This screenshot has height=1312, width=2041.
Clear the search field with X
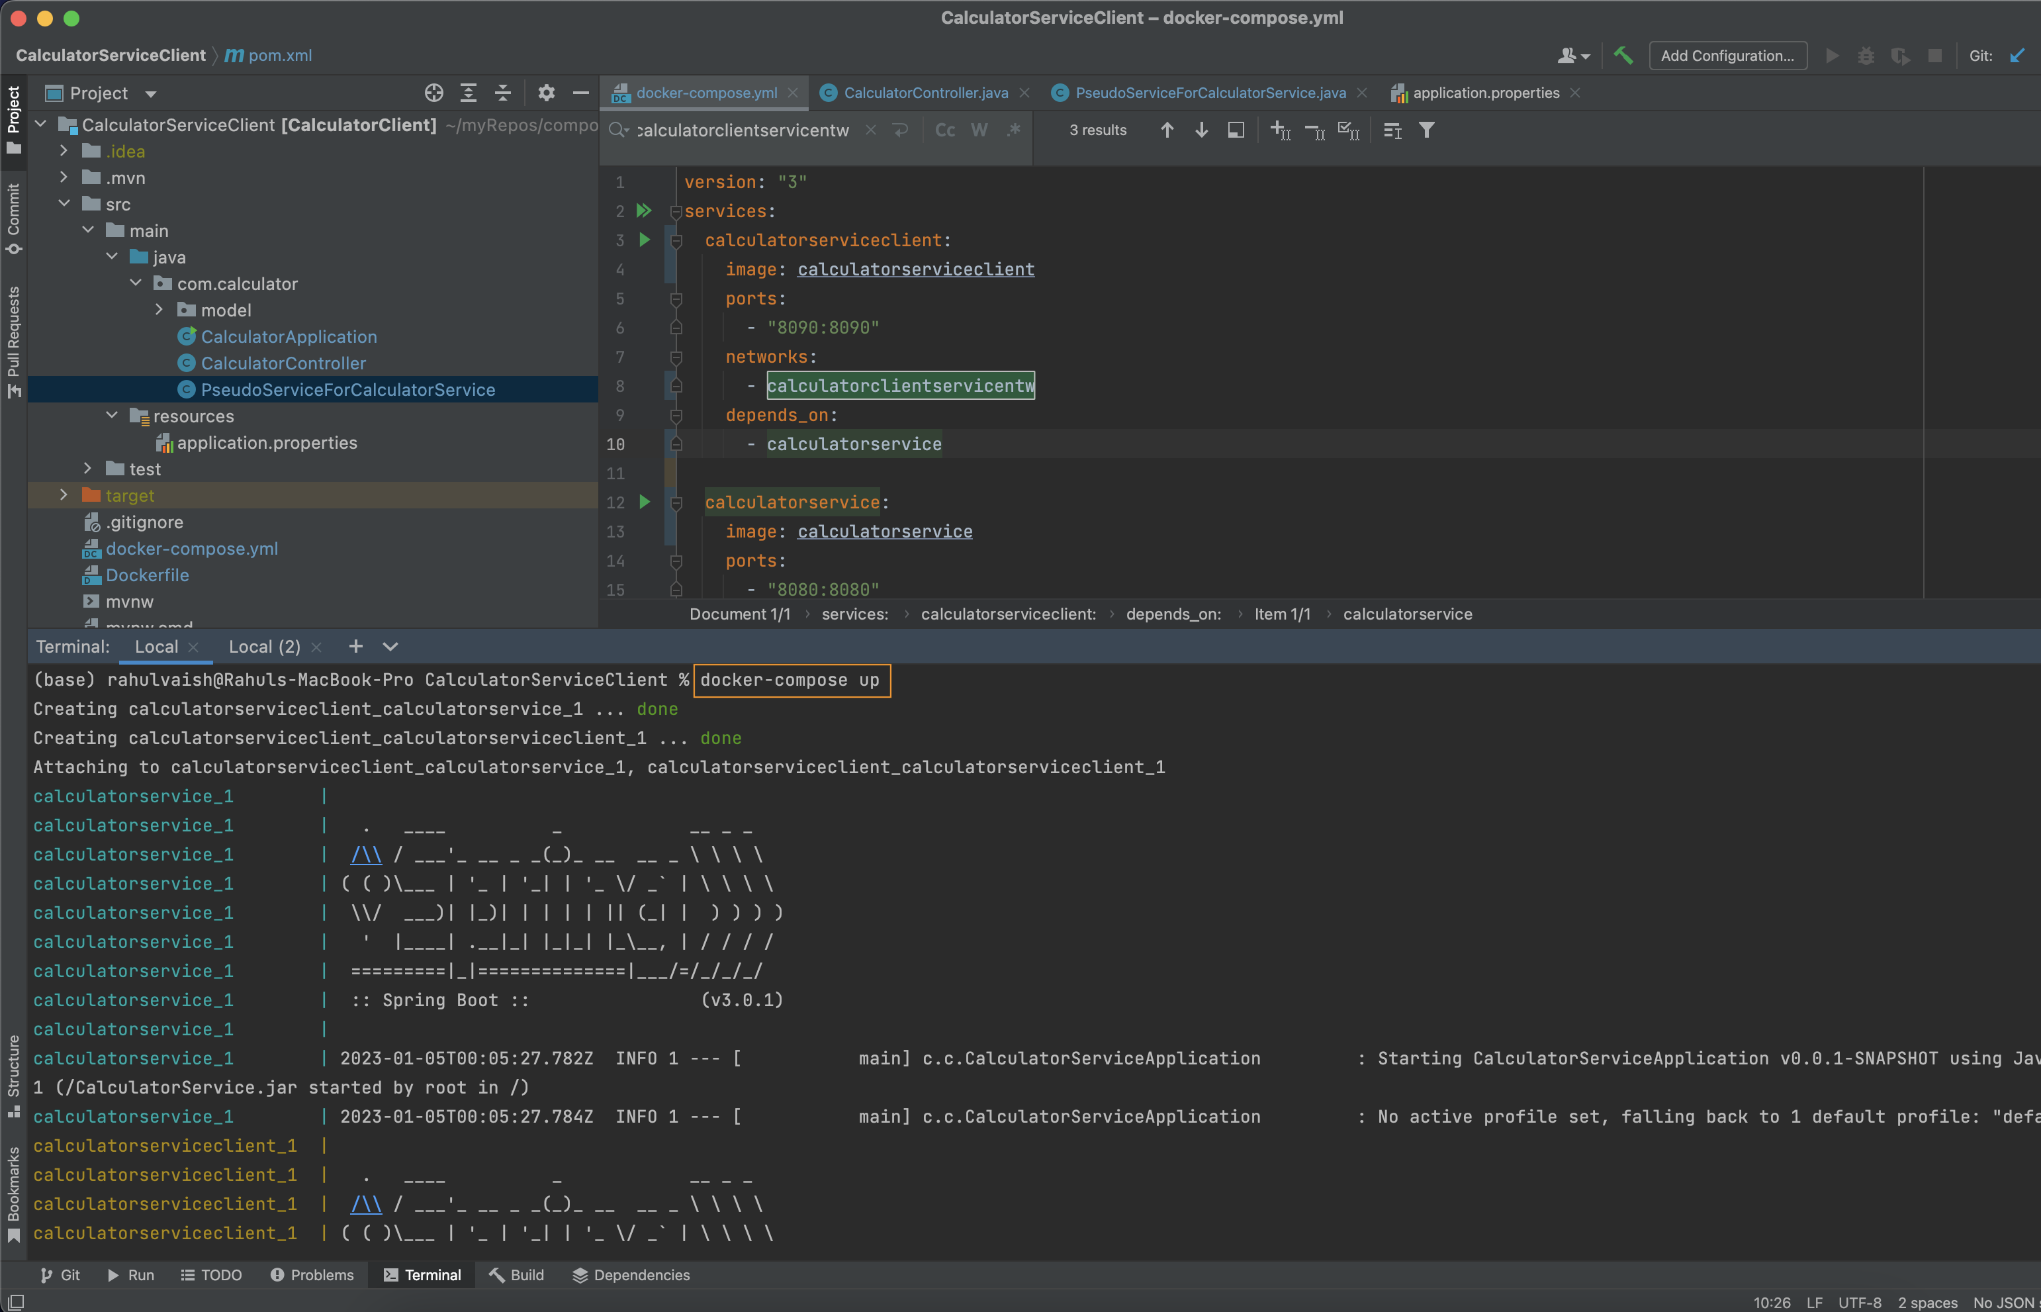pyautogui.click(x=870, y=130)
